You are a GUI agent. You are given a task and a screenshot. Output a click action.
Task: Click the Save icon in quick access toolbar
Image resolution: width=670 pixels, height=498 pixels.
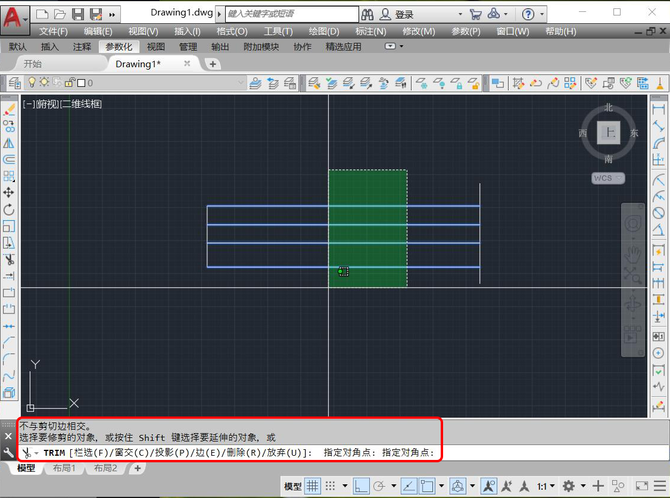77,14
